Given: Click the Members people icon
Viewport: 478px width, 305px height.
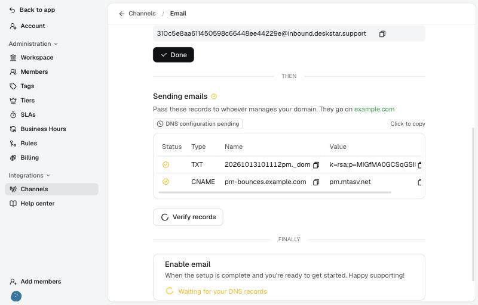Looking at the screenshot, I should pyautogui.click(x=13, y=71).
